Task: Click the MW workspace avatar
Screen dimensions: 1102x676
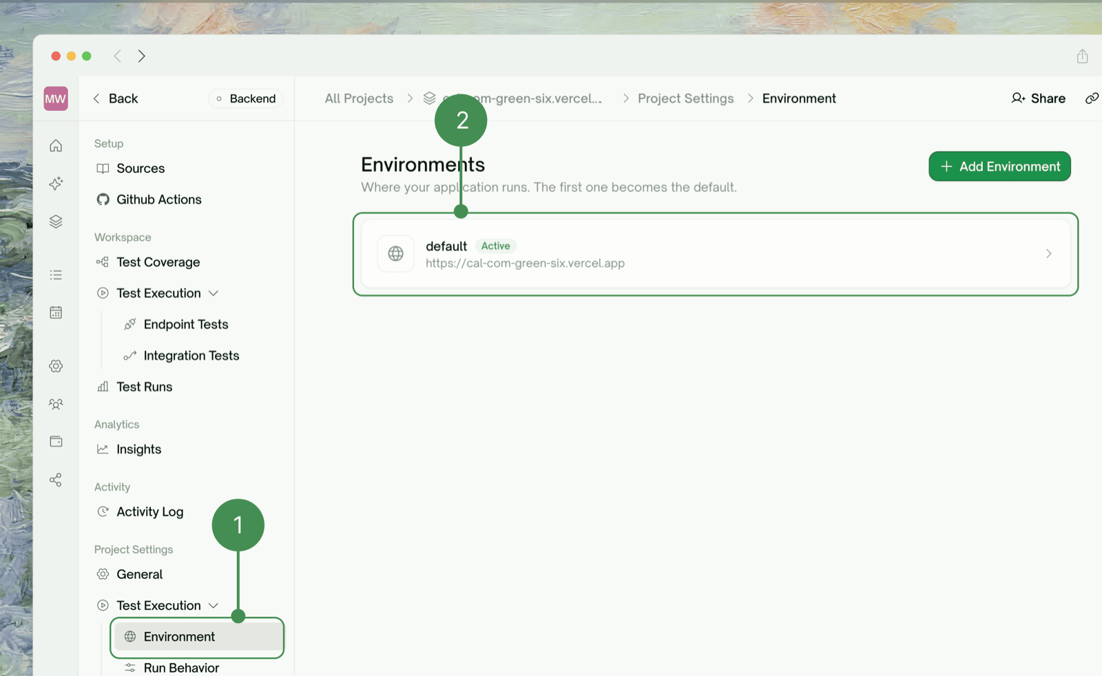Action: (x=56, y=98)
